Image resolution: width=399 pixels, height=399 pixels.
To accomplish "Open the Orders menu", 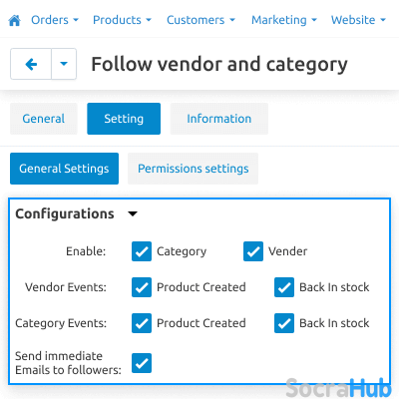I will [x=55, y=20].
